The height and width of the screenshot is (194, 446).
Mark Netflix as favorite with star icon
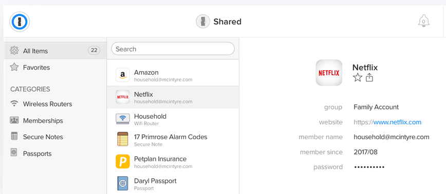pos(357,78)
